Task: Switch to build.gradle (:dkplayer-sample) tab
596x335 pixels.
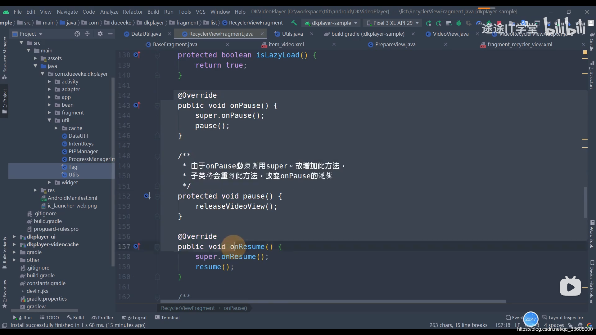Action: click(368, 34)
